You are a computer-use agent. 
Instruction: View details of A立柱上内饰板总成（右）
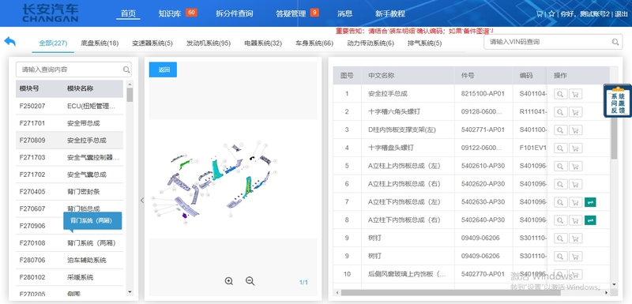pyautogui.click(x=561, y=184)
